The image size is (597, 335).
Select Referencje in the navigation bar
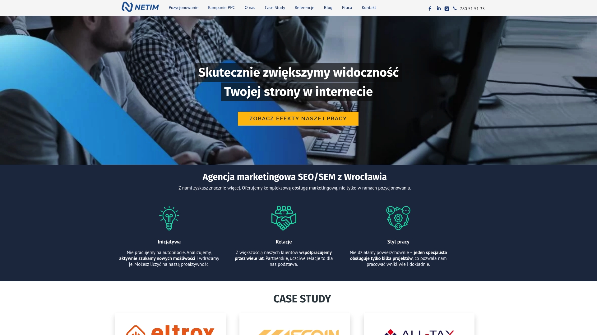click(x=304, y=7)
